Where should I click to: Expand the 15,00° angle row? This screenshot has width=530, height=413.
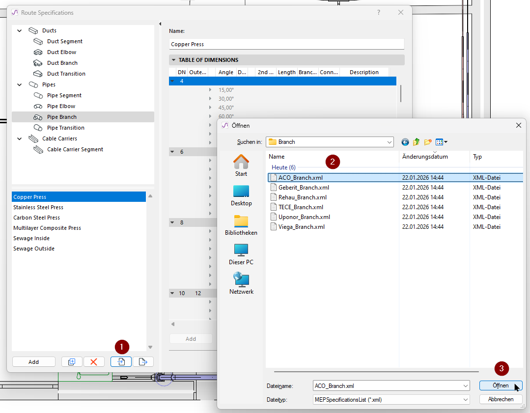pyautogui.click(x=210, y=90)
